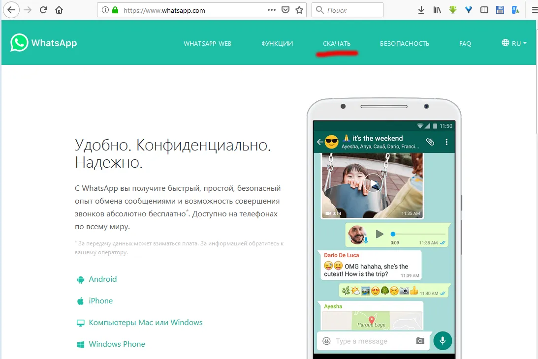Image resolution: width=538 pixels, height=359 pixels.
Task: Go to the WHATSAPP WEB menu item
Action: click(207, 43)
